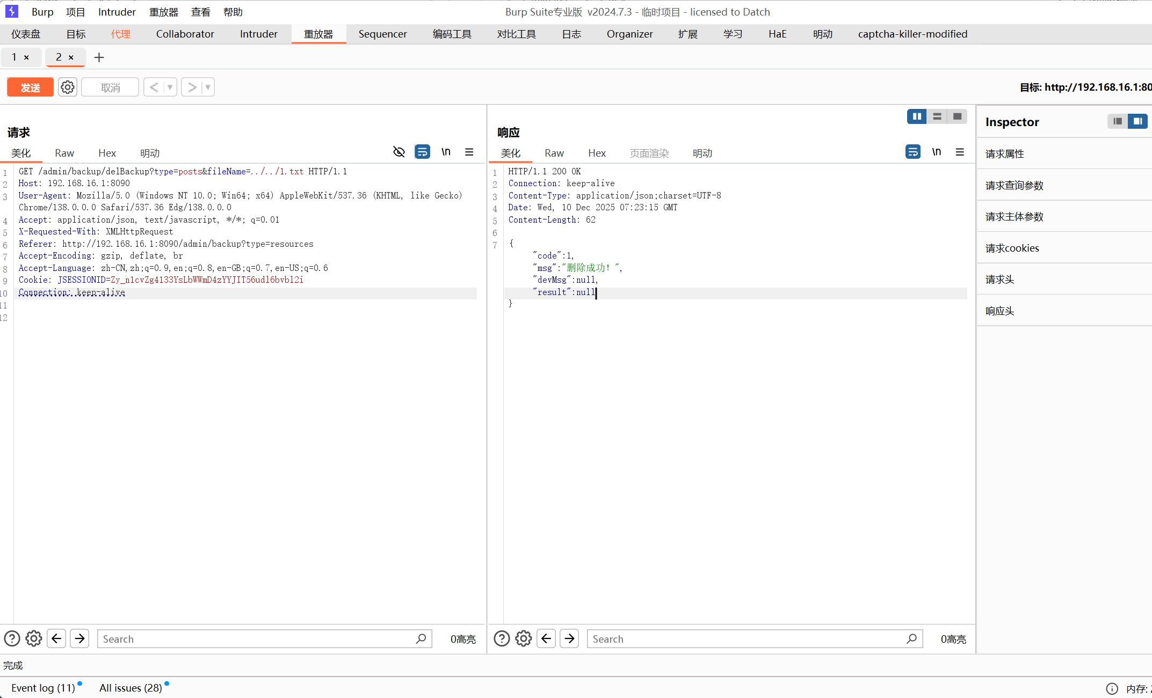Toggle \n newline display in response panel
The height and width of the screenshot is (698, 1152).
[936, 152]
